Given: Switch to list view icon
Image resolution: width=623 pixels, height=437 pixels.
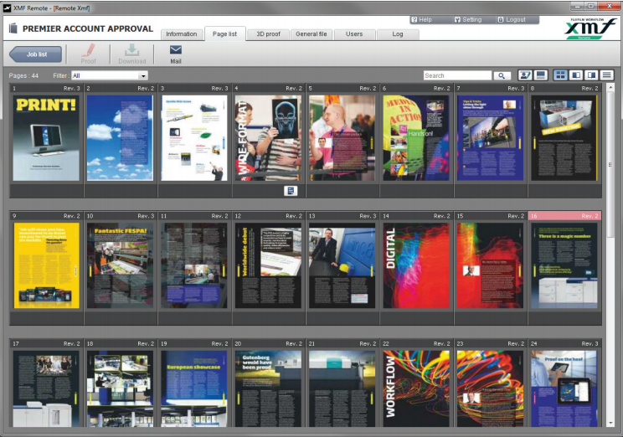Looking at the screenshot, I should [x=607, y=75].
